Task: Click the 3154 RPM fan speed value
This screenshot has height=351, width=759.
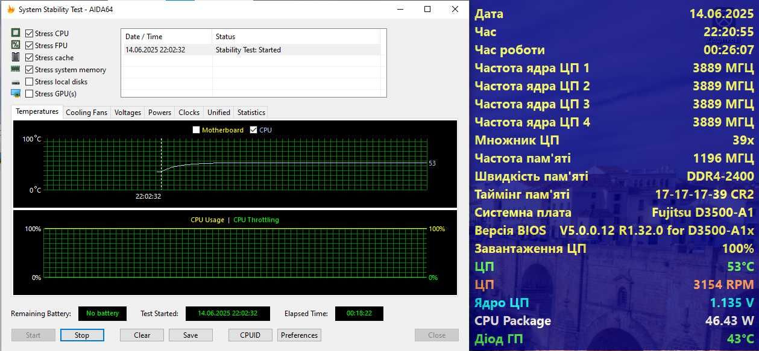Action: pyautogui.click(x=723, y=285)
